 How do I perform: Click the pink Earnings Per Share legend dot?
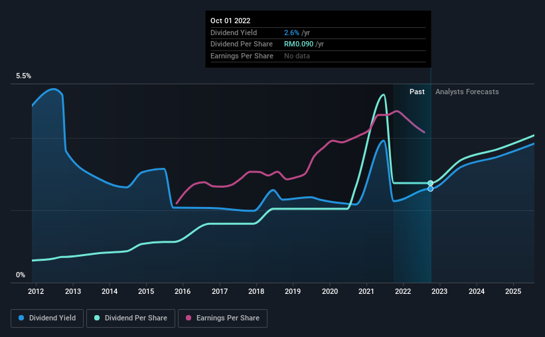[189, 318]
